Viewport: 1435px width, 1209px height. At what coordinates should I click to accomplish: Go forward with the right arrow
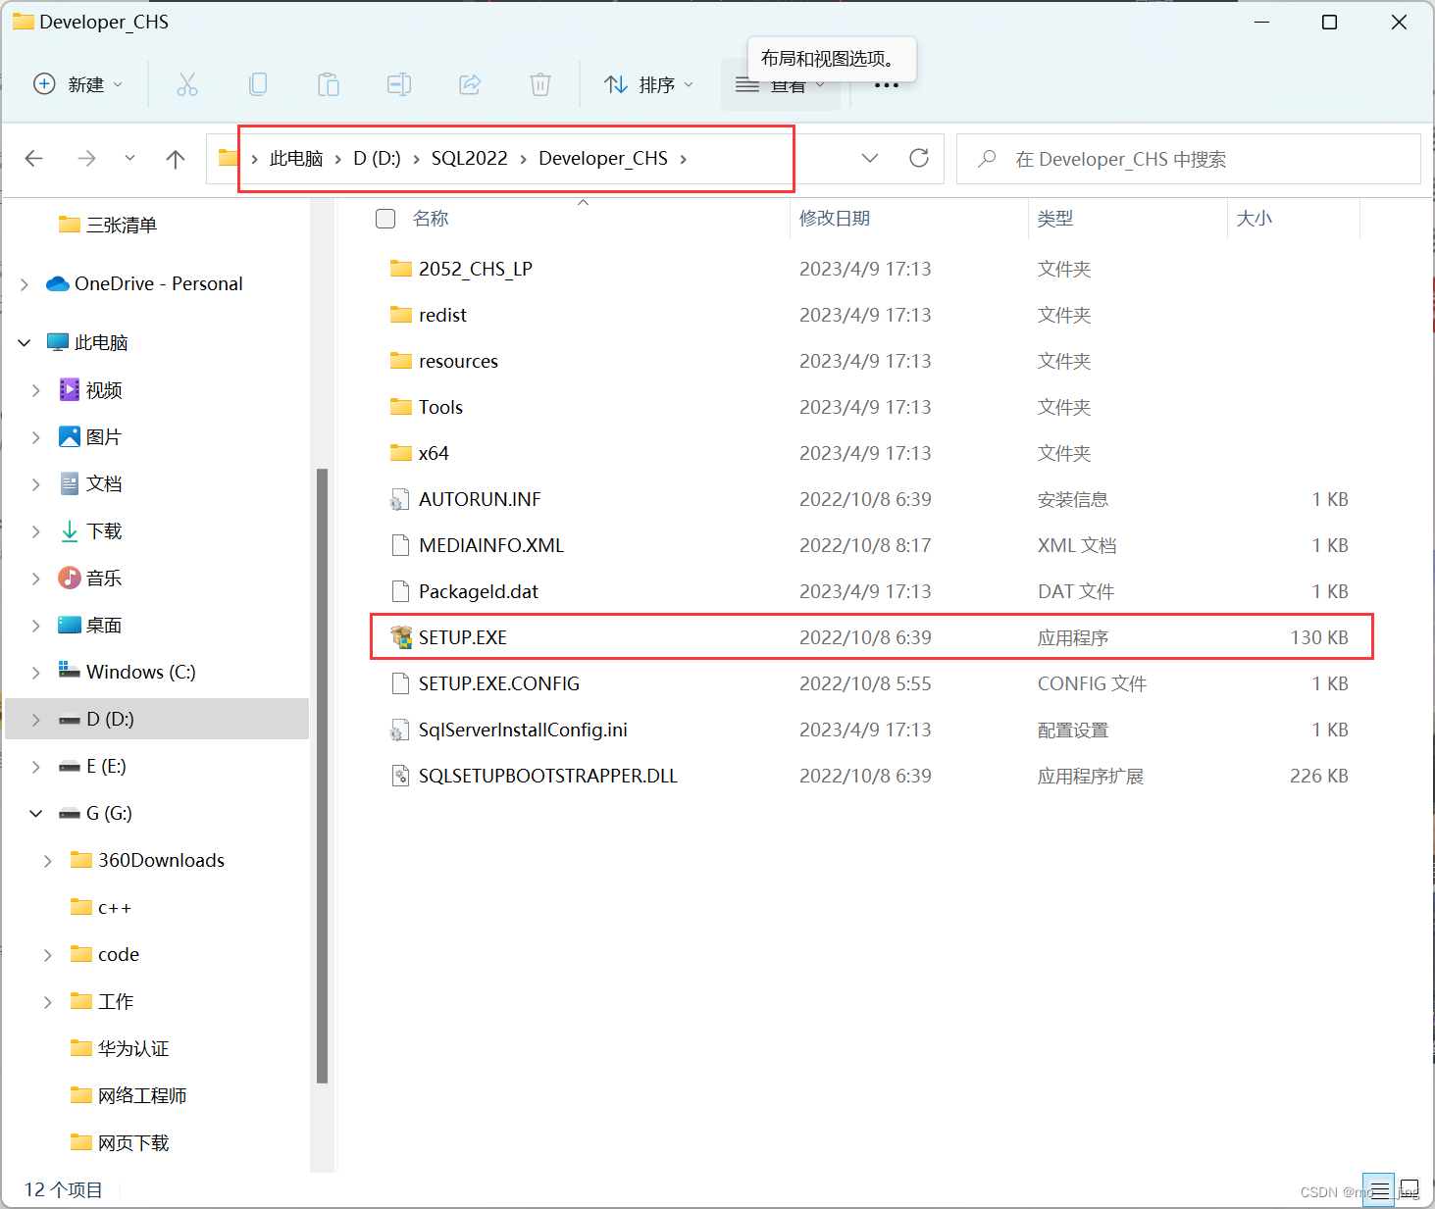click(x=86, y=158)
